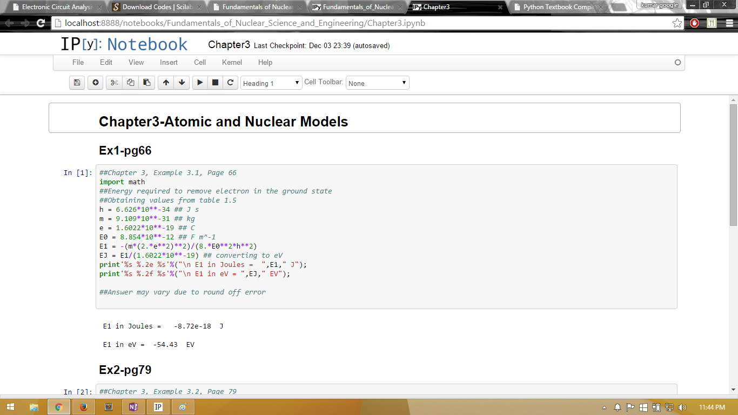Image resolution: width=738 pixels, height=415 pixels.
Task: Switch to the Download Codes Scilab tab
Action: click(155, 7)
